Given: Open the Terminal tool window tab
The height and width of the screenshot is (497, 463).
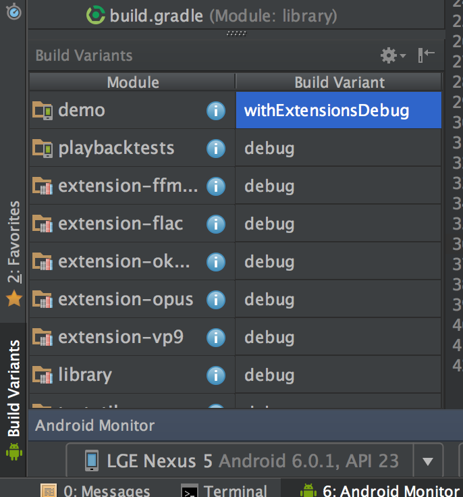Looking at the screenshot, I should 224,491.
